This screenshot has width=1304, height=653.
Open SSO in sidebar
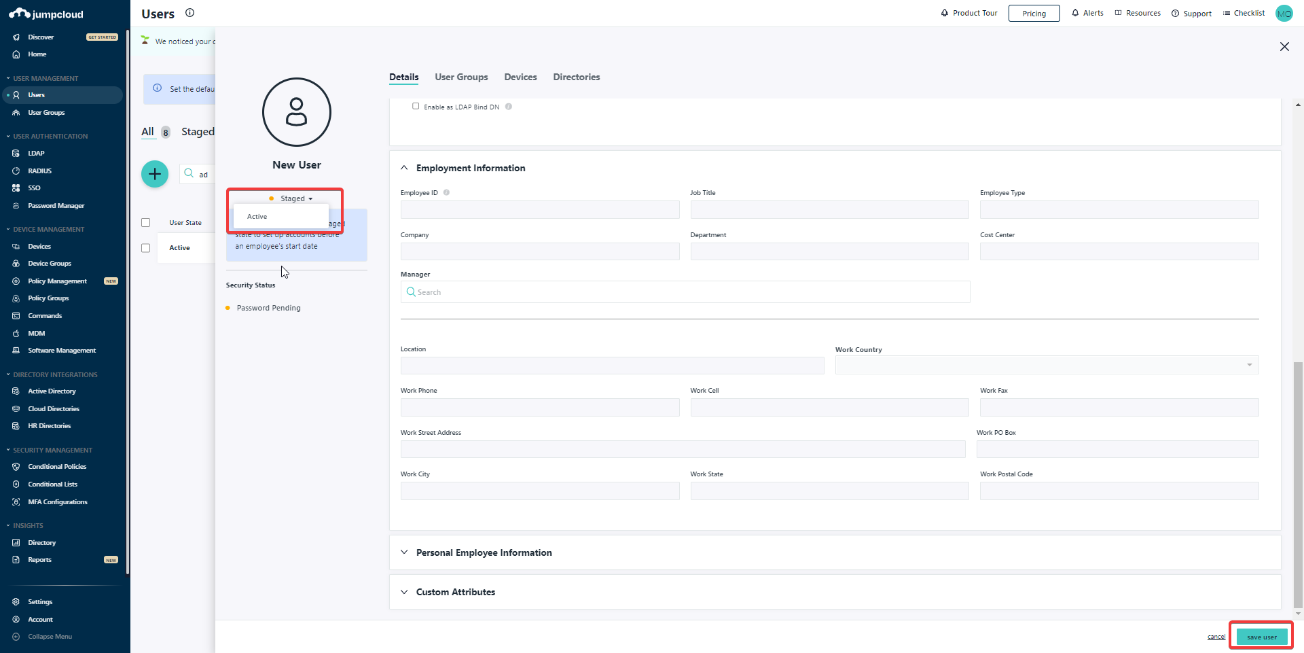(x=34, y=188)
